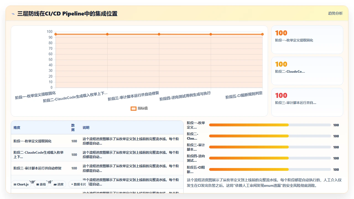Select the Chart.js chip at the bottom
354x199 pixels.
[21, 184]
